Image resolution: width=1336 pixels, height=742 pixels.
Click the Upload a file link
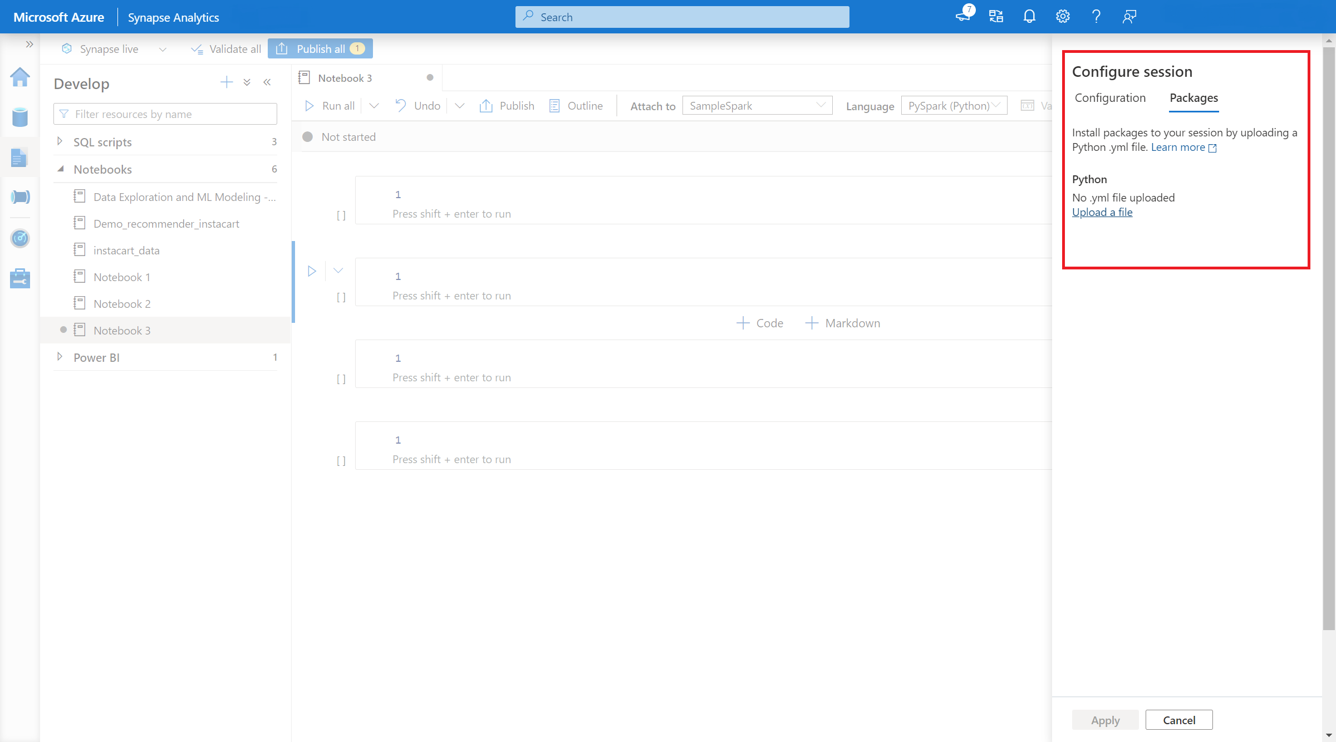(1102, 212)
